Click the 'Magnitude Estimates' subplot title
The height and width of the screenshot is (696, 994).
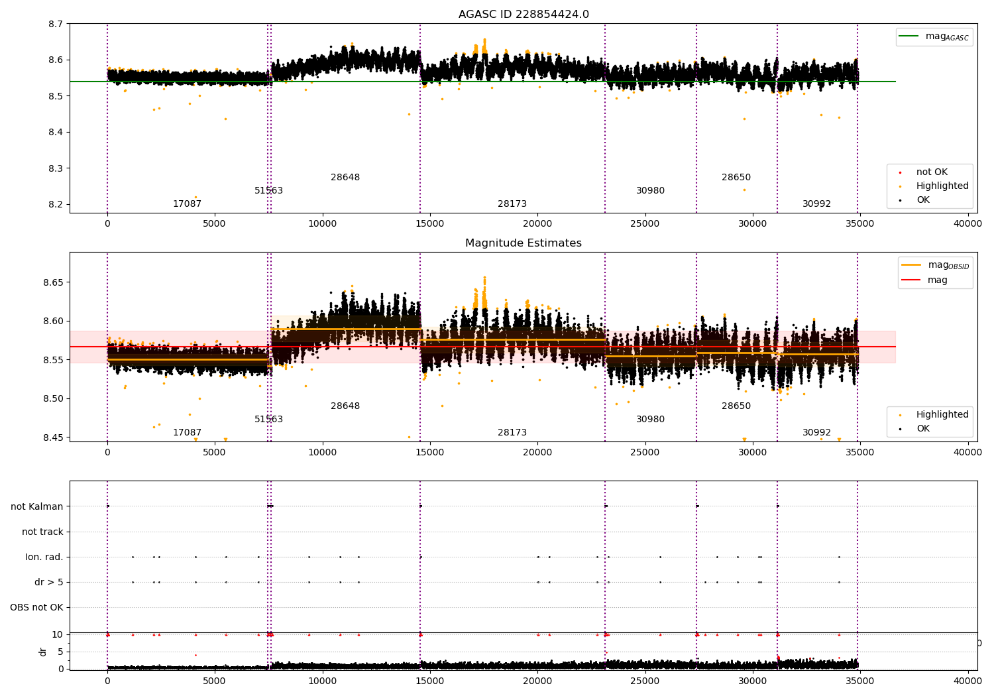pos(524,243)
